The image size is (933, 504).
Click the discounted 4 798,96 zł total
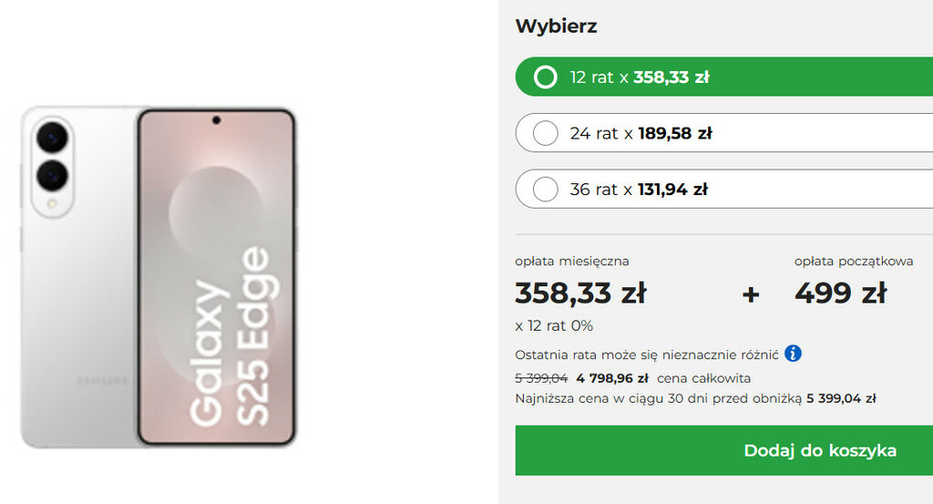[x=611, y=378]
